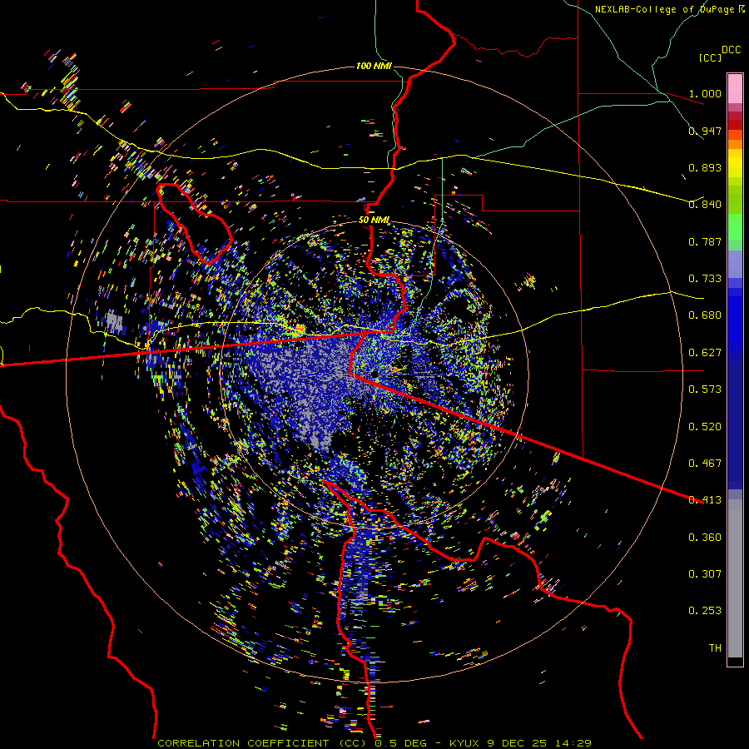Screen dimensions: 749x749
Task: Select the 0.627 scale value
Action: click(x=705, y=353)
